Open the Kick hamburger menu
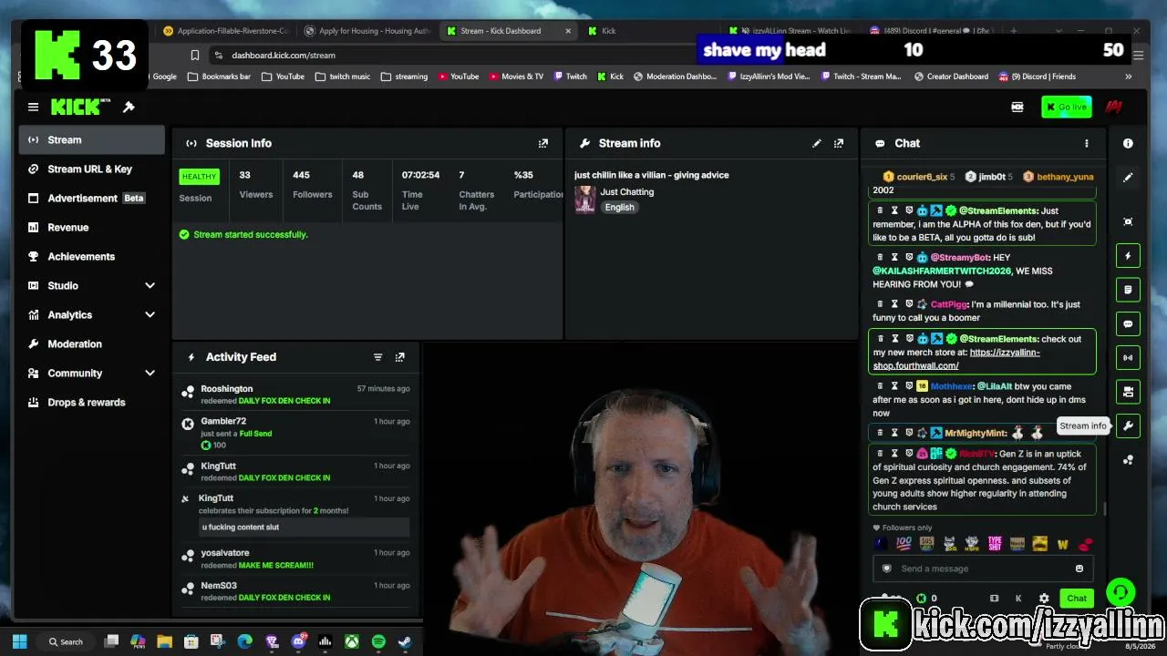The image size is (1167, 656). pos(33,108)
